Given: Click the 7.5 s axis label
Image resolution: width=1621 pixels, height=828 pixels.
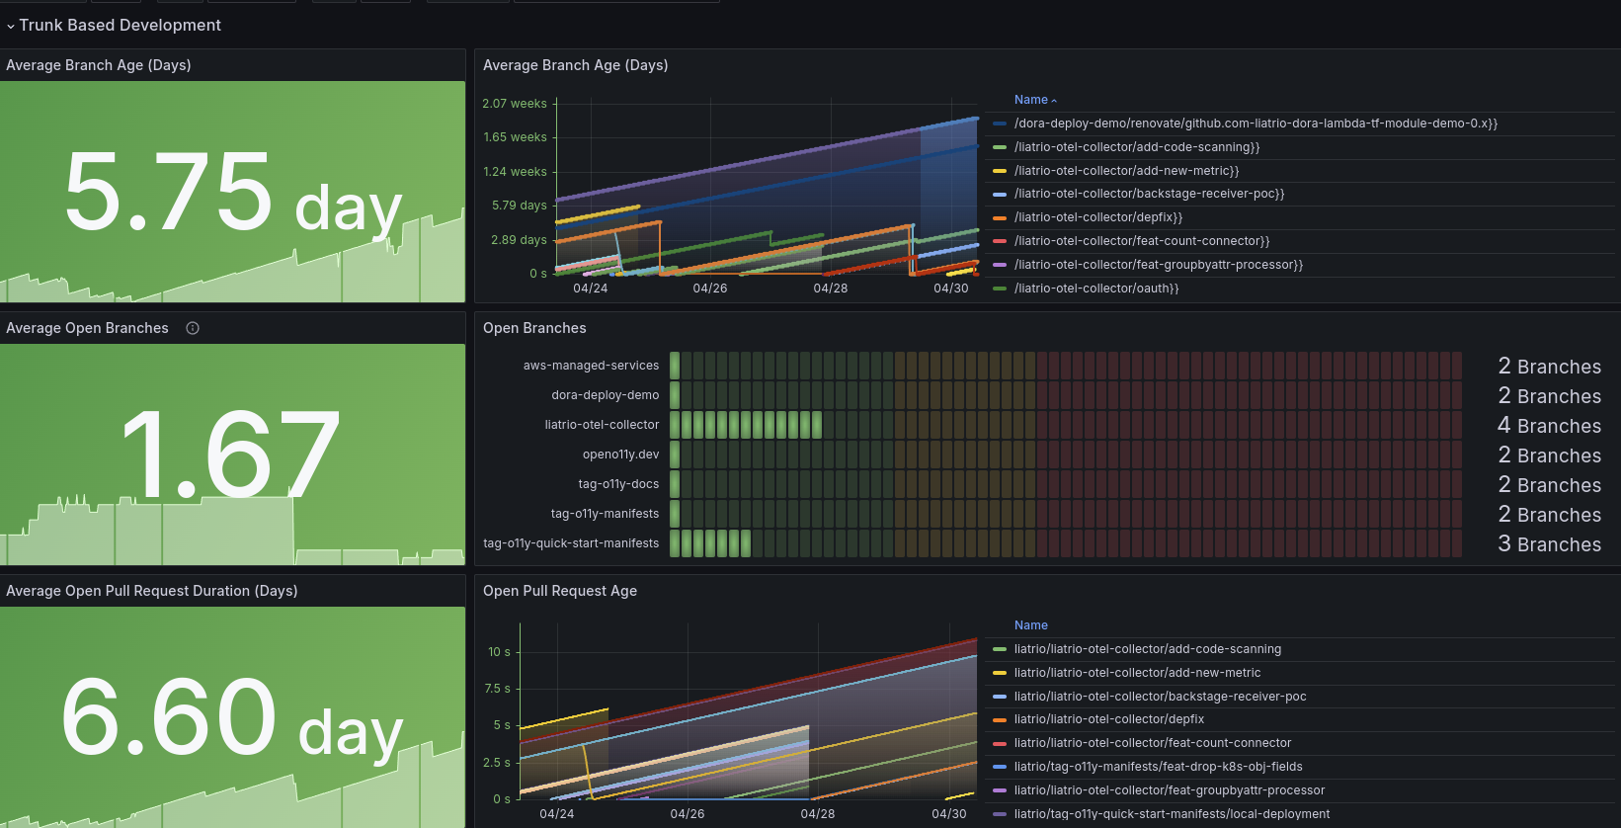Looking at the screenshot, I should (x=498, y=689).
